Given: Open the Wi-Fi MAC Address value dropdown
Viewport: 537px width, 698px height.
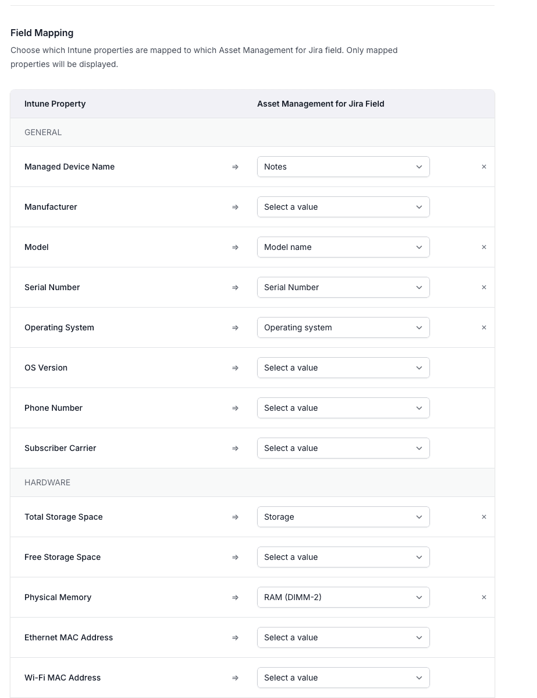Looking at the screenshot, I should [x=343, y=678].
